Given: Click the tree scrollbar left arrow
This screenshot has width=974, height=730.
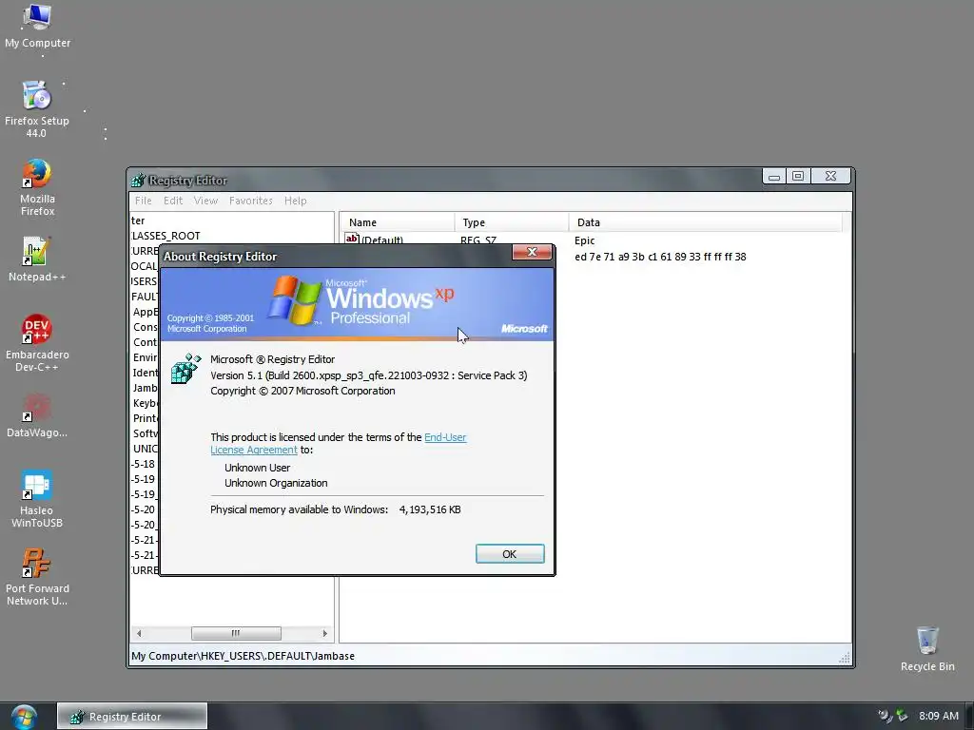Looking at the screenshot, I should 139,633.
